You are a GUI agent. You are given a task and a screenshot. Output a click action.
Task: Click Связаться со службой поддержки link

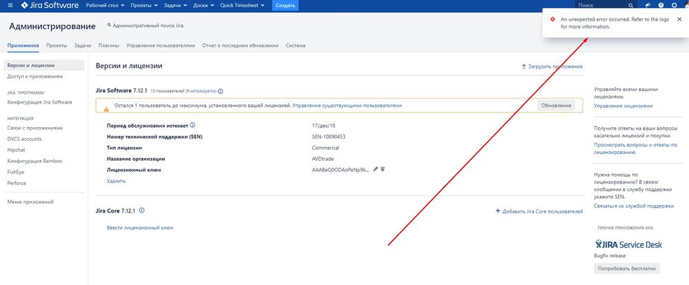[x=634, y=206]
